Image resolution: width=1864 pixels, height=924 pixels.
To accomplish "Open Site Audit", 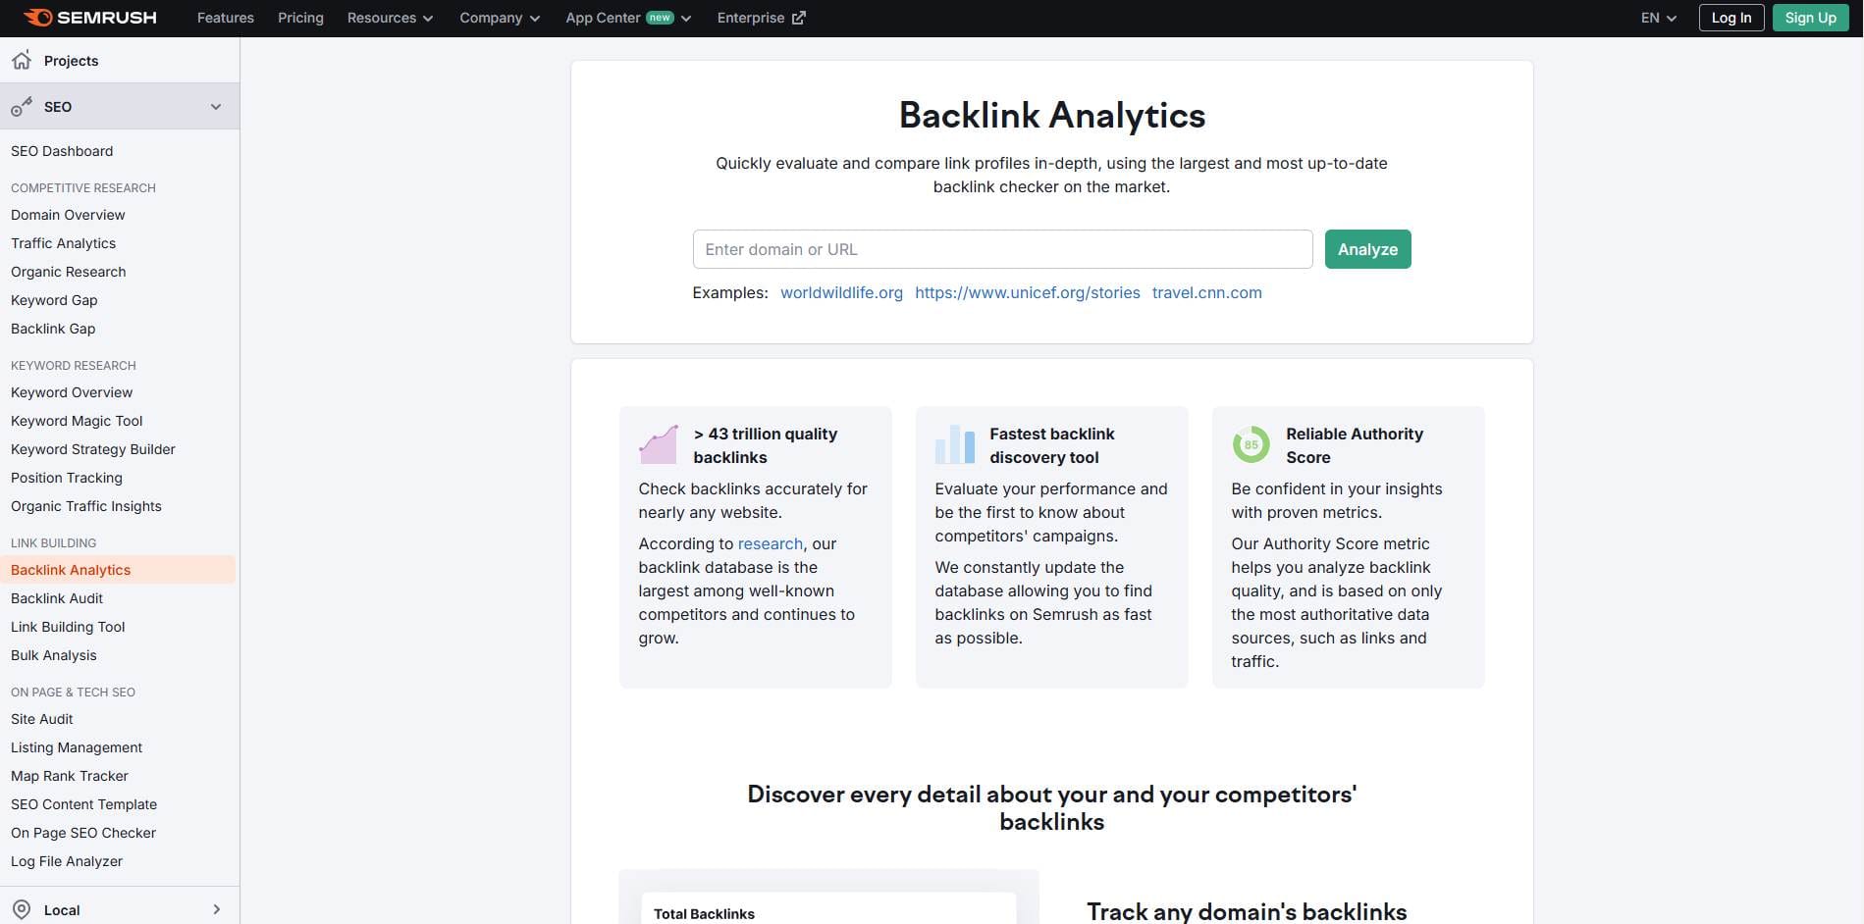I will coord(42,719).
